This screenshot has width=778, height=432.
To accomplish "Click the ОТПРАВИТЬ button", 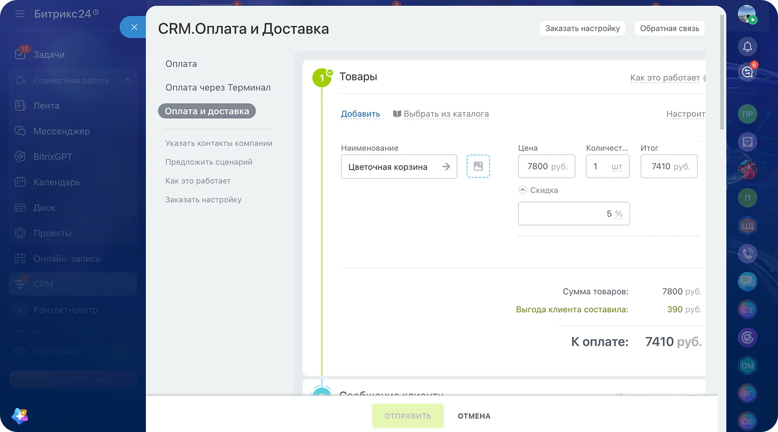I will click(x=408, y=416).
